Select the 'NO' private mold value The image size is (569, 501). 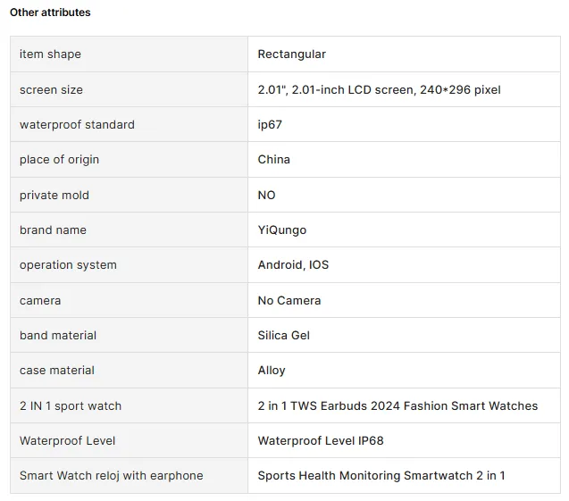coord(266,196)
